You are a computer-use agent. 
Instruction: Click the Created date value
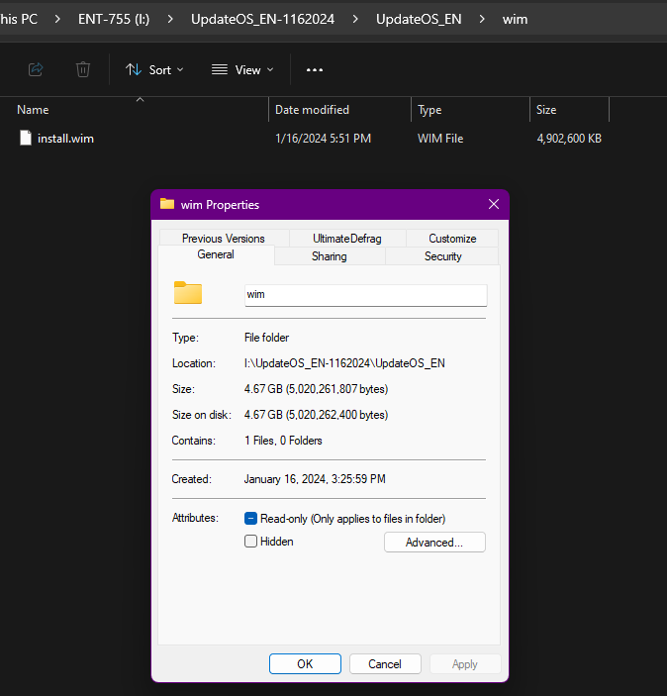click(x=315, y=479)
